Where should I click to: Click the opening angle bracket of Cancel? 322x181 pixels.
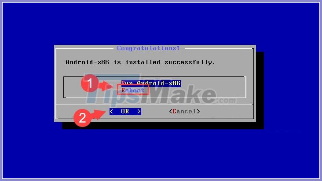171,111
